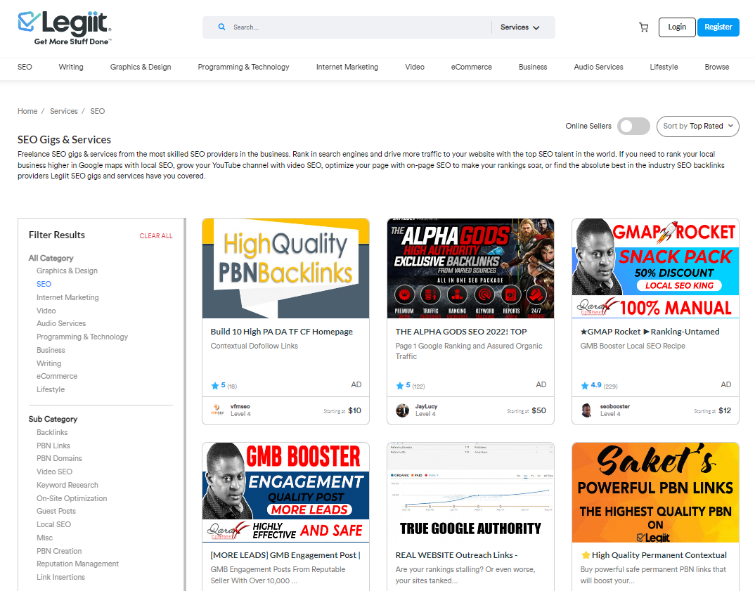755x591 pixels.
Task: Click the Register button
Action: 718,27
